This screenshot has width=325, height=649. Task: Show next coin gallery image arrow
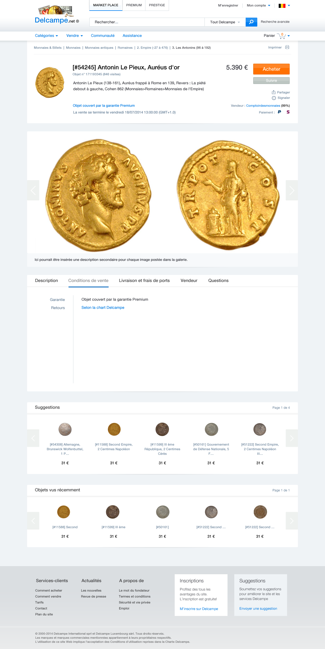(292, 190)
